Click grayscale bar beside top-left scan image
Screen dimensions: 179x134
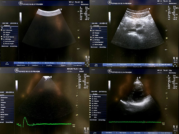click(20, 18)
